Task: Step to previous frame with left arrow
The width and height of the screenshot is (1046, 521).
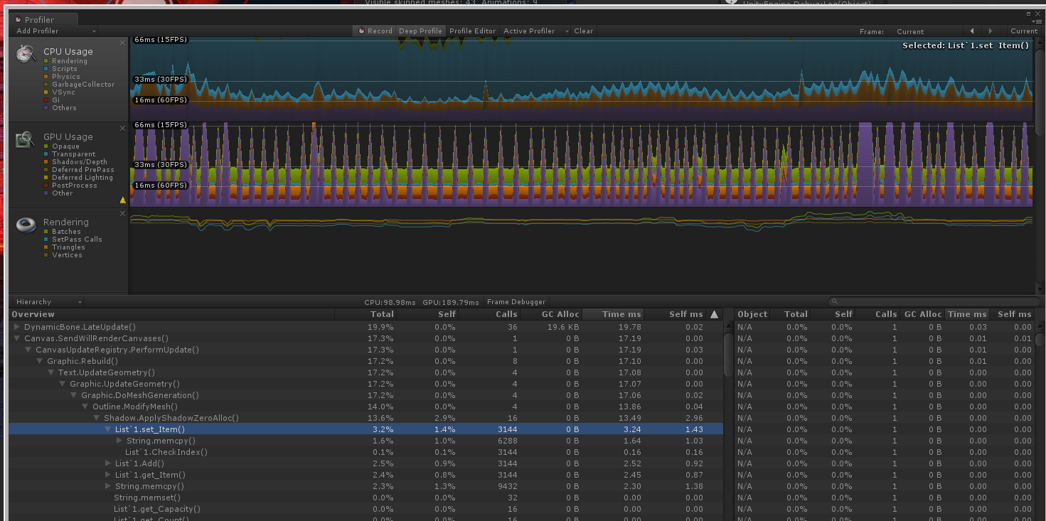Action: pyautogui.click(x=972, y=31)
